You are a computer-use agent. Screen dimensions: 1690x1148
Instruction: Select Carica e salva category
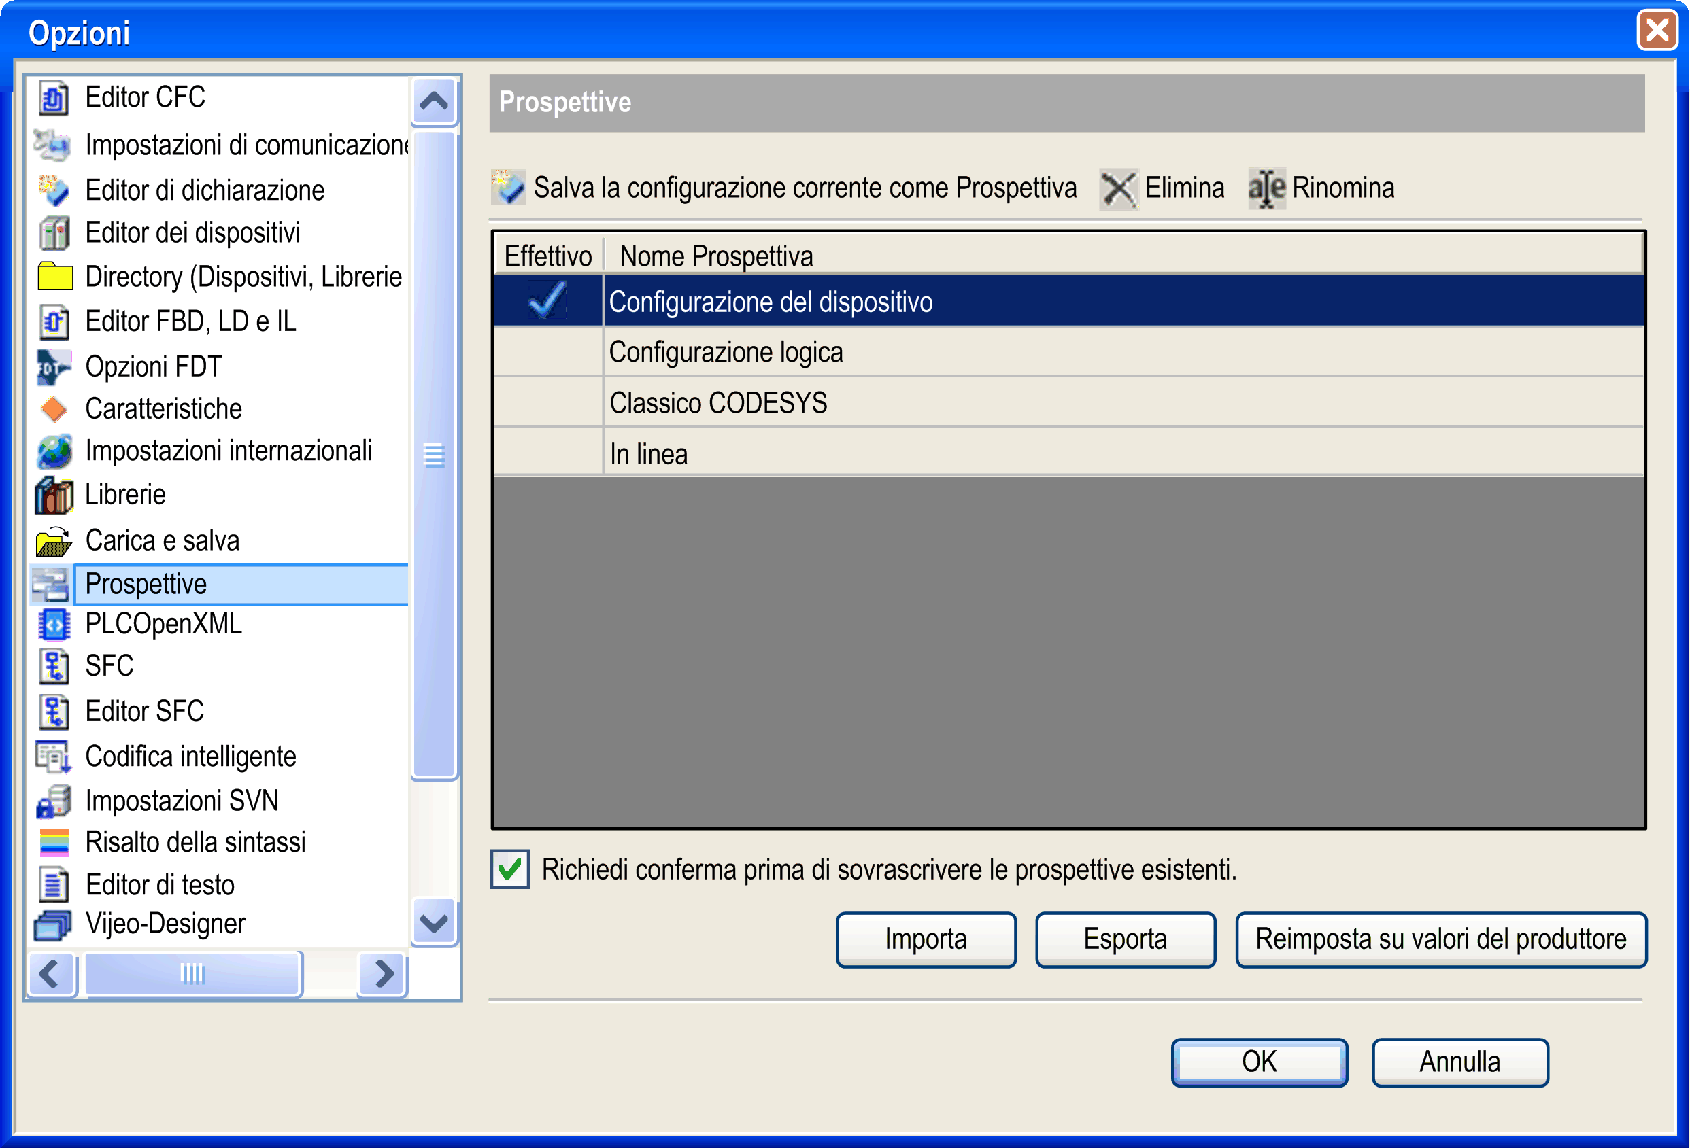click(162, 541)
